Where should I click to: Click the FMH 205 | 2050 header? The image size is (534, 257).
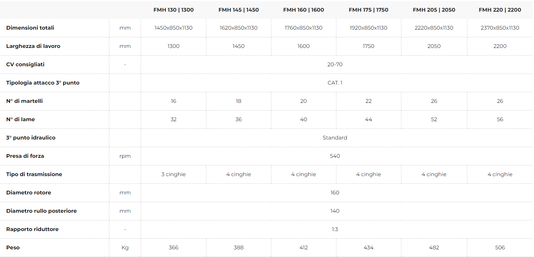point(434,10)
